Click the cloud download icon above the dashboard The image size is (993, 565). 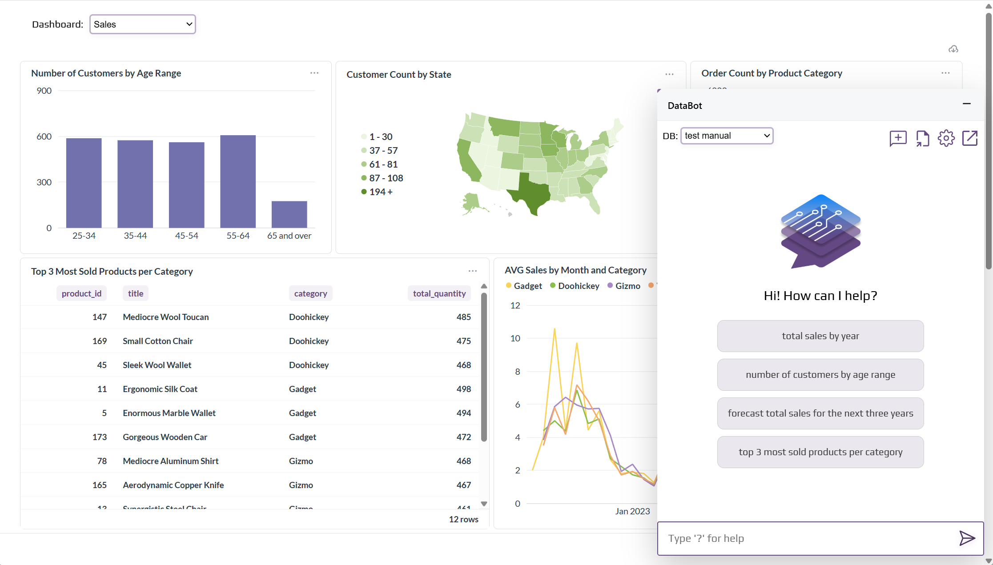click(953, 49)
